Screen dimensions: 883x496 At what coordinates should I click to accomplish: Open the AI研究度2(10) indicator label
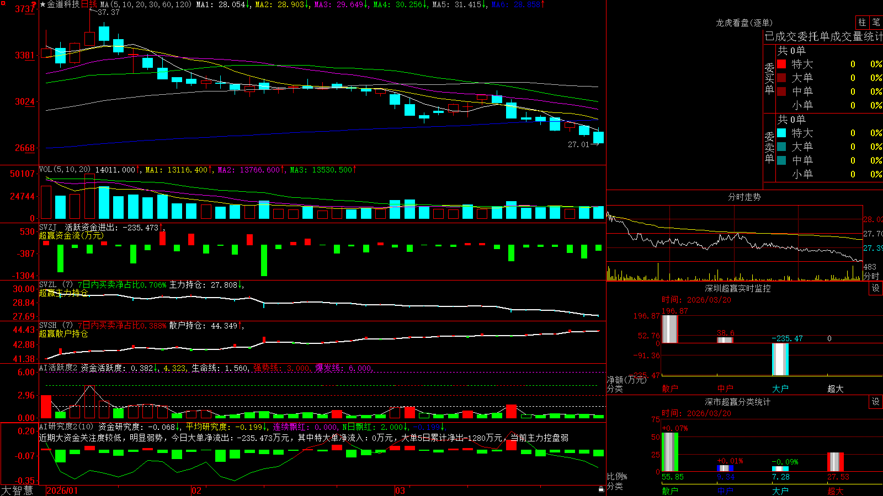point(66,427)
